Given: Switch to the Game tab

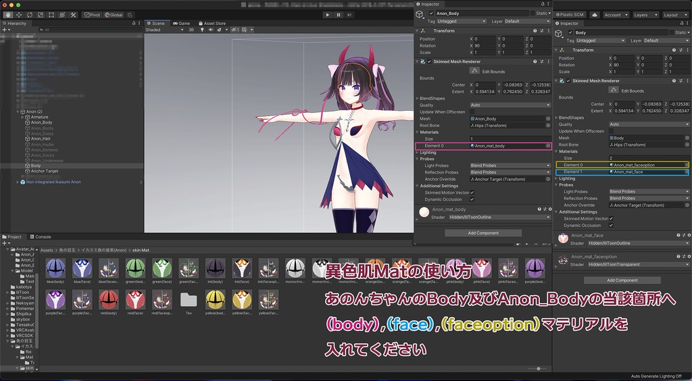Looking at the screenshot, I should click(181, 24).
